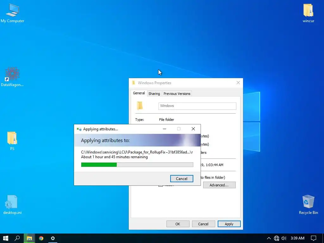Click the green attributes progress bar
Screen dimensions: 324x243
tap(137, 165)
